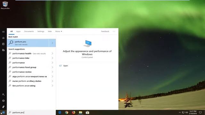Click the search magnifier icon in taskbar box
The width and height of the screenshot is (205, 115).
[x=10, y=112]
